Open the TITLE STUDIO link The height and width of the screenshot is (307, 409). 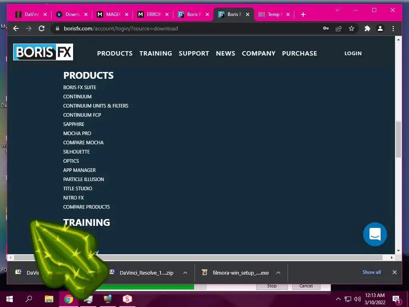click(x=77, y=189)
